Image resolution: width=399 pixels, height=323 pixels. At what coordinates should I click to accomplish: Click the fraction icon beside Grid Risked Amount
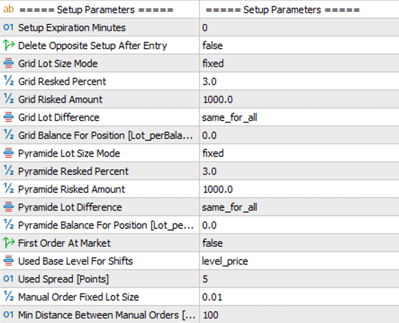coord(9,99)
